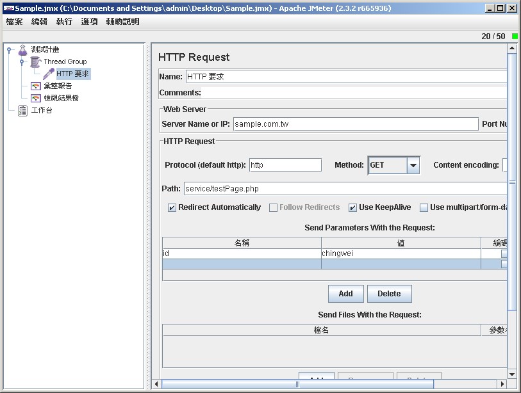Open the 選項 menu

pyautogui.click(x=89, y=22)
